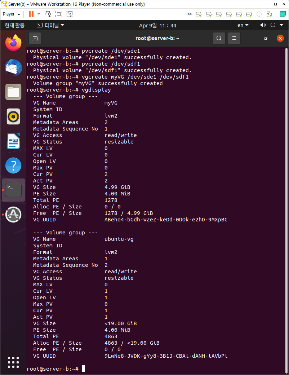289x375 pixels.
Task: Open the terminal hamburger menu
Action: (x=234, y=38)
